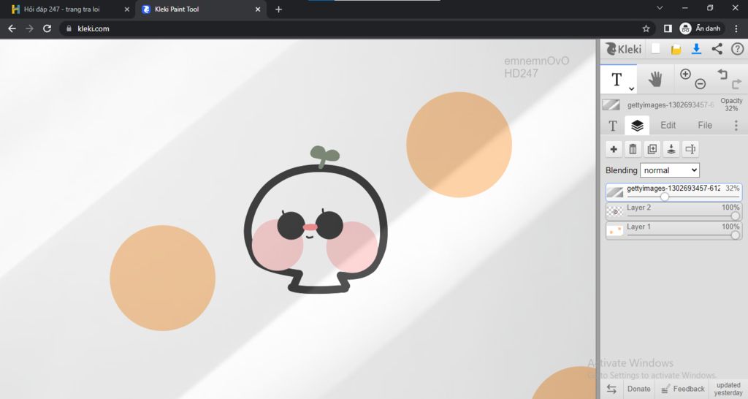Click the gettyimages-1302693457-612 layer name
Image resolution: width=748 pixels, height=399 pixels.
pos(673,189)
